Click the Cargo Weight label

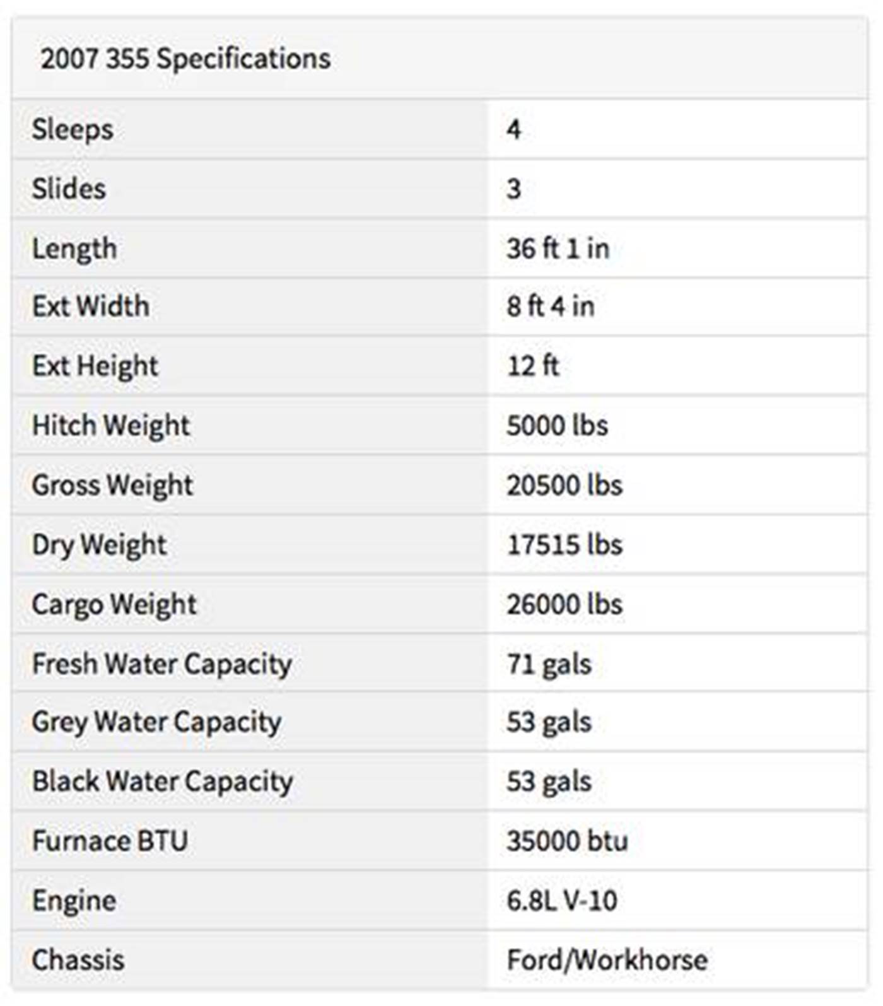pyautogui.click(x=114, y=604)
